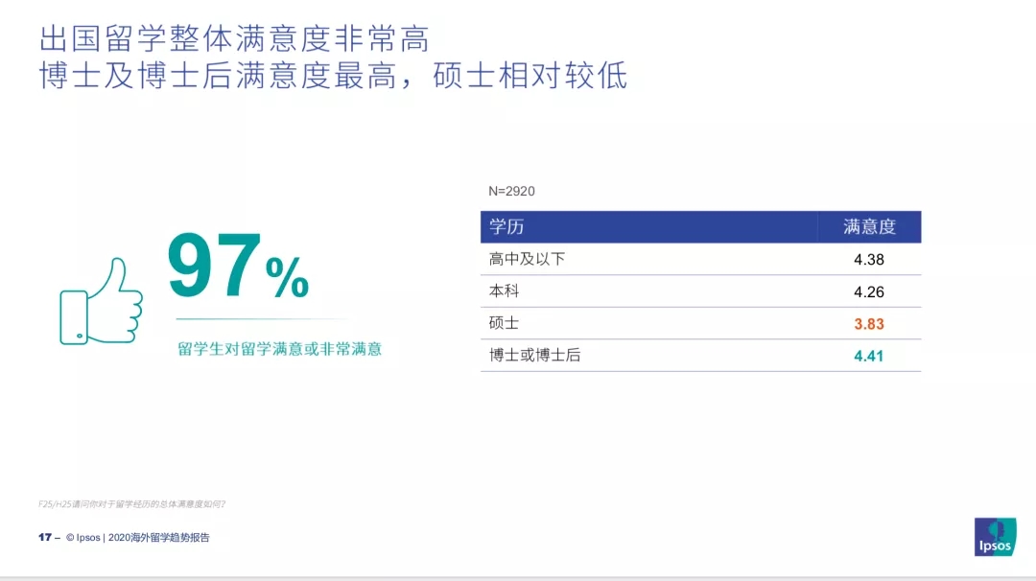Click the Ipsos logo
Screen dimensions: 1036x581
(x=995, y=537)
